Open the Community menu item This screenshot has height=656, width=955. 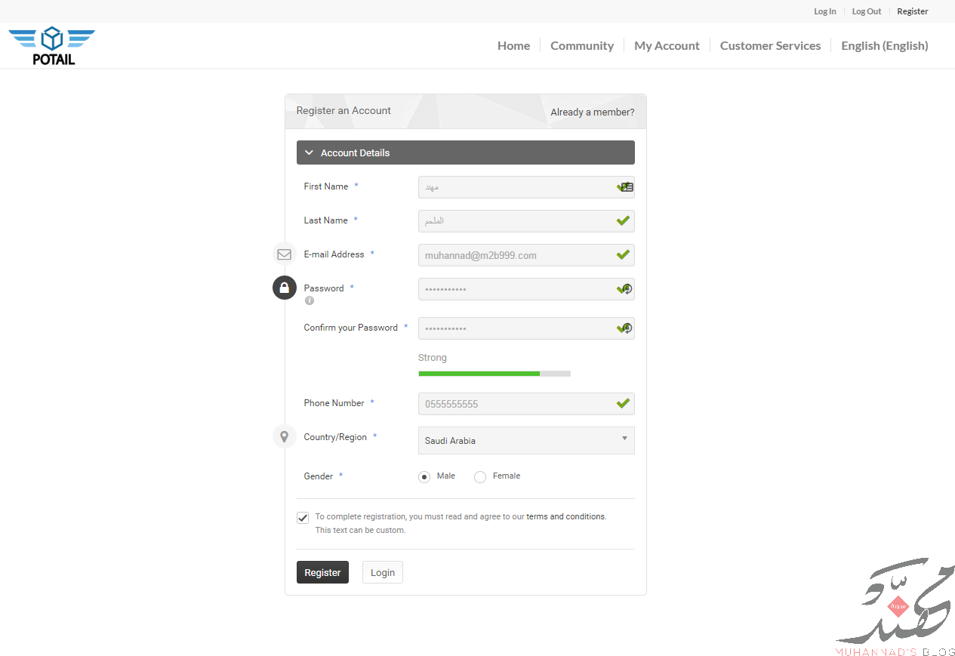(x=582, y=45)
